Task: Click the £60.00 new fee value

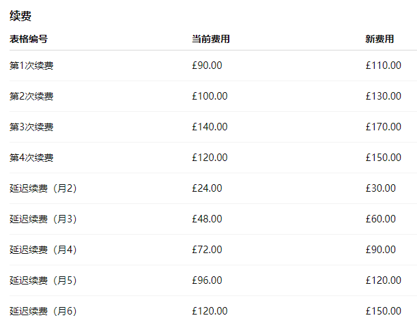Action: pos(381,219)
